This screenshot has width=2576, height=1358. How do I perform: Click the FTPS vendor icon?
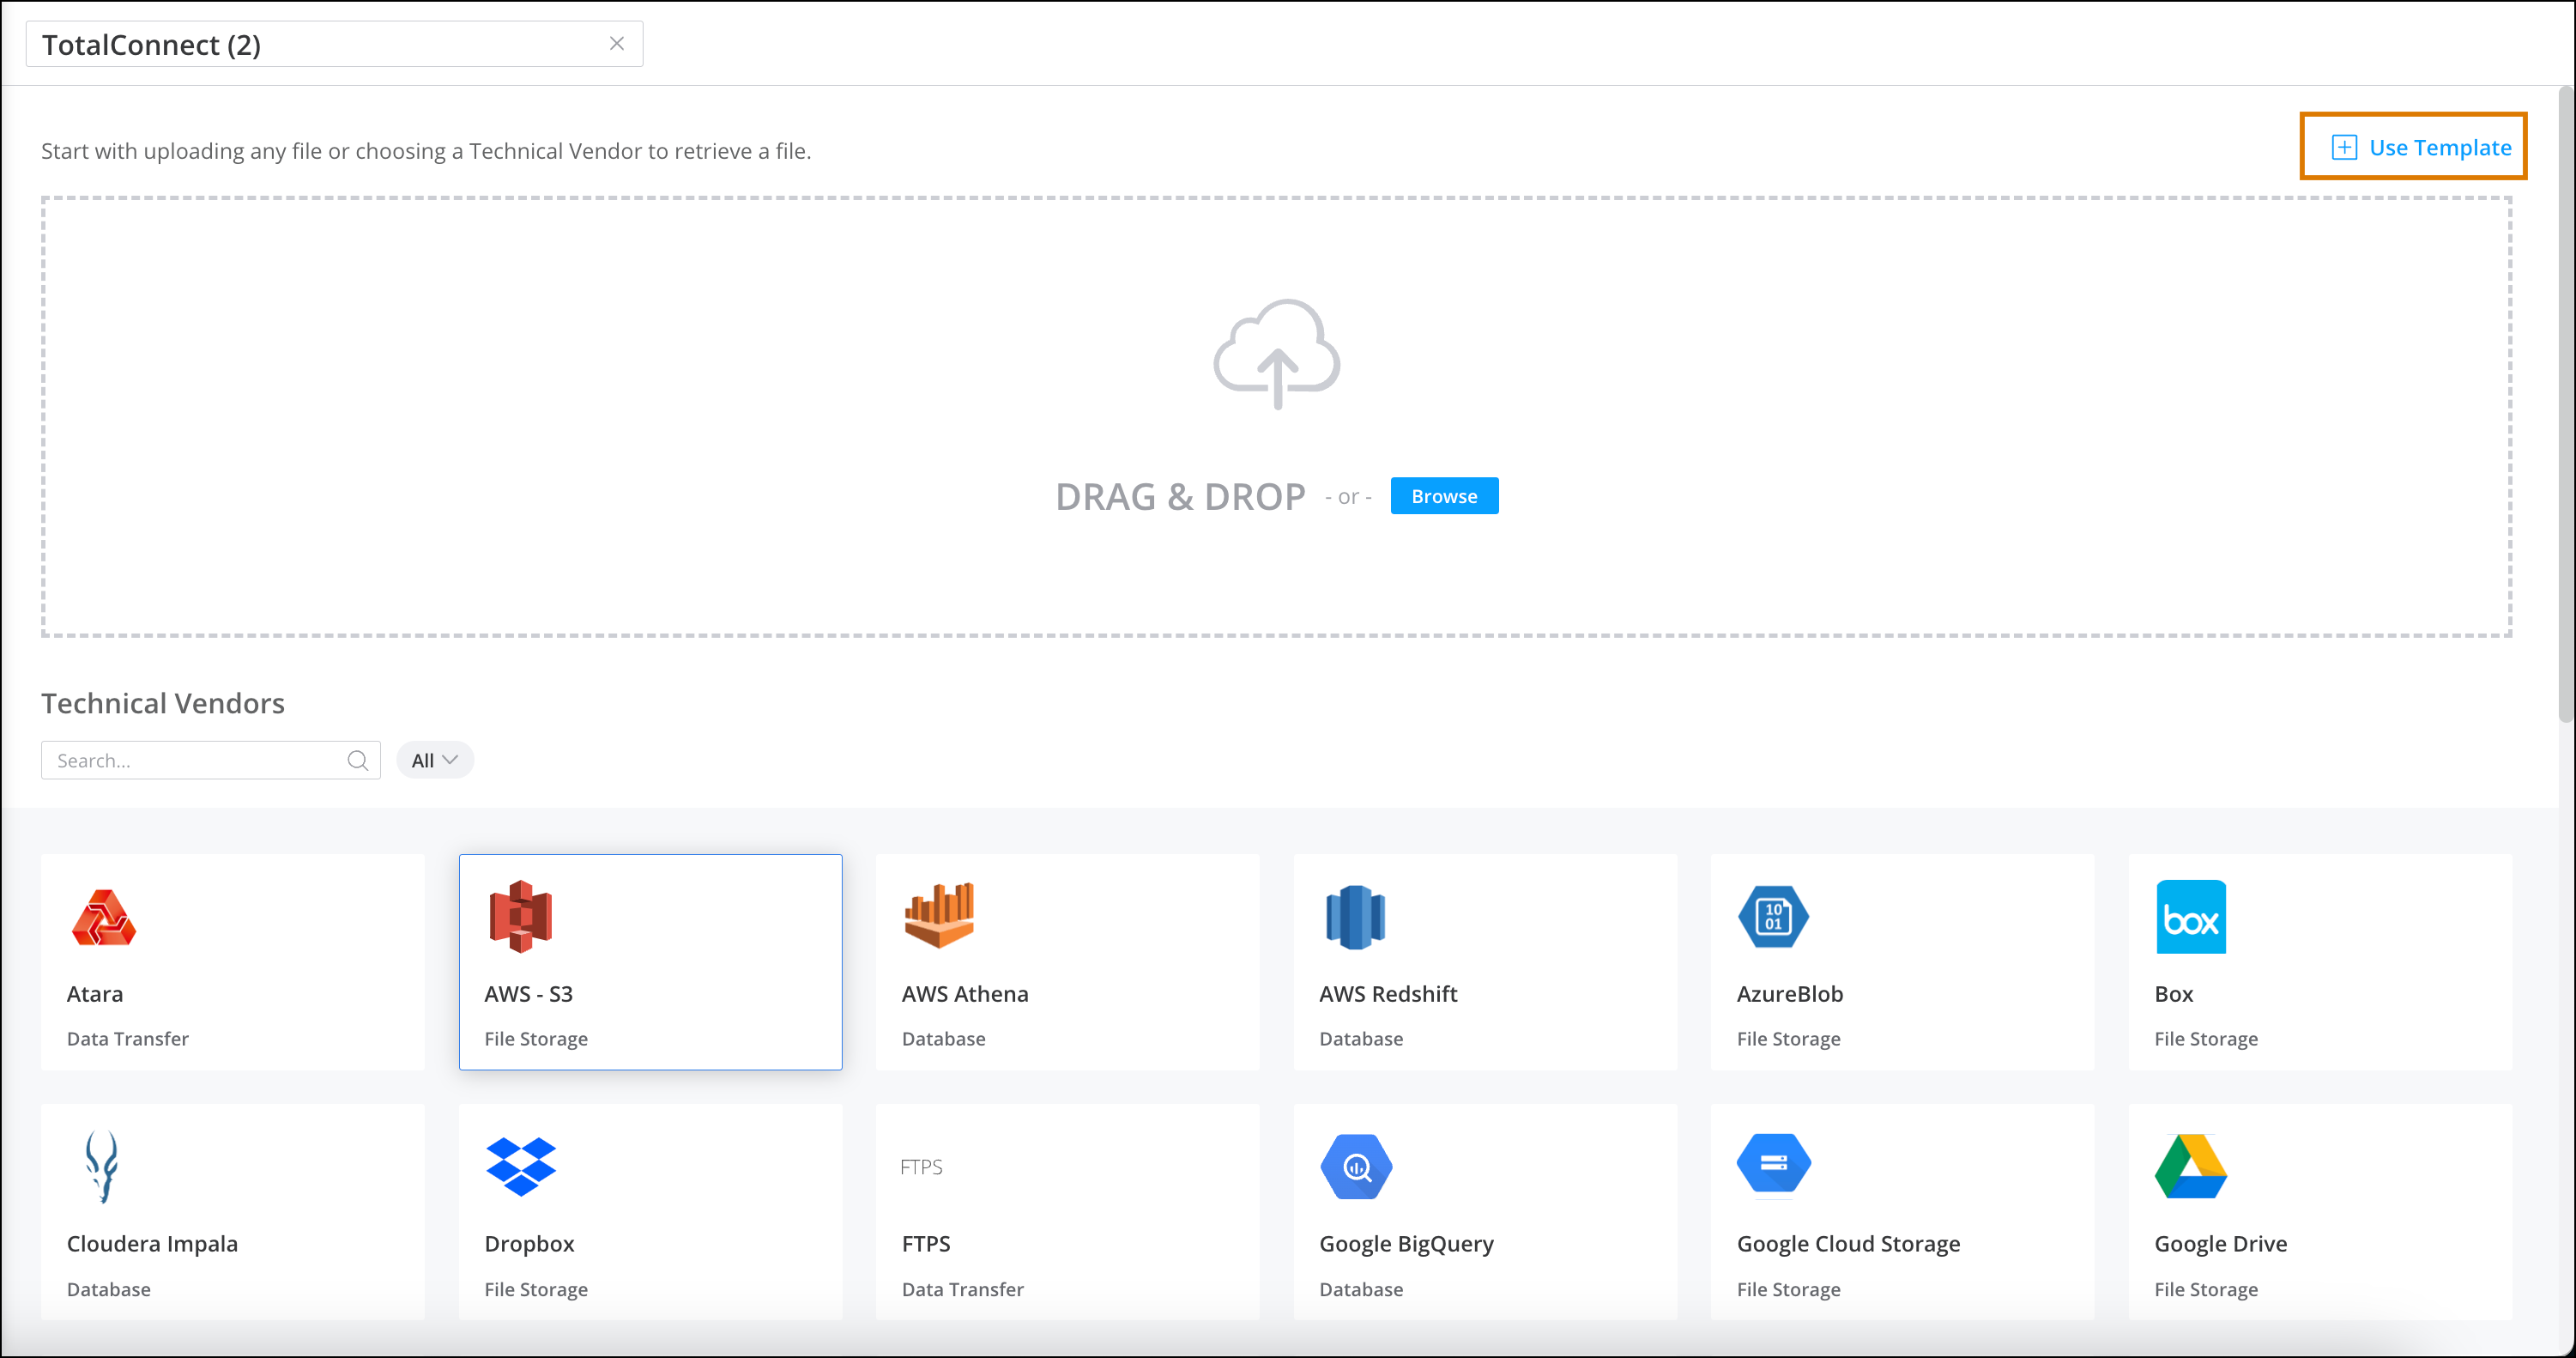[x=921, y=1167]
